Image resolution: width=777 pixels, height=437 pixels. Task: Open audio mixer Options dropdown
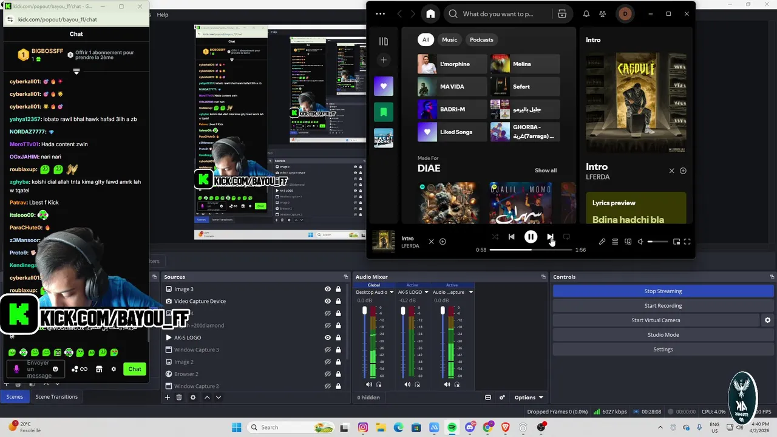tap(529, 398)
